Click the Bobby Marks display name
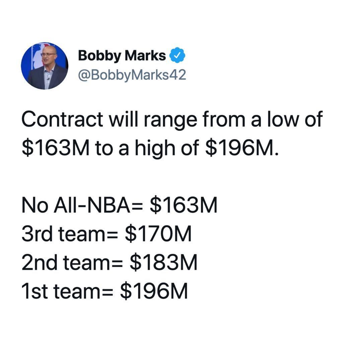 coord(122,56)
